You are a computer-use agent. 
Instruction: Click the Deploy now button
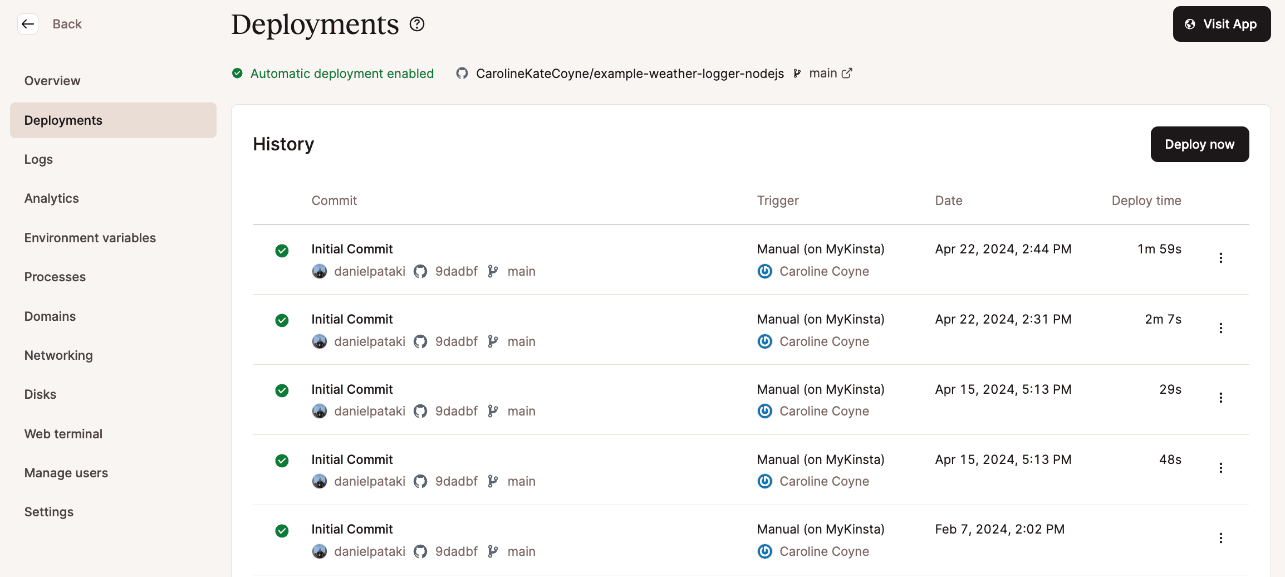click(1200, 144)
